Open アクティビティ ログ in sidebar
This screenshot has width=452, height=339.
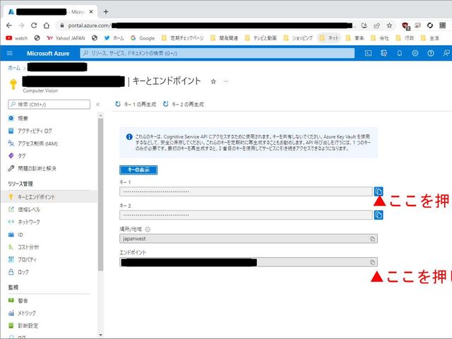point(35,131)
